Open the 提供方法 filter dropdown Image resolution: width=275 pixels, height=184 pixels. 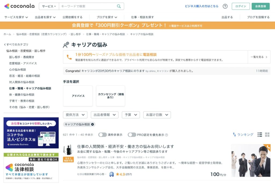pyautogui.click(x=75, y=115)
